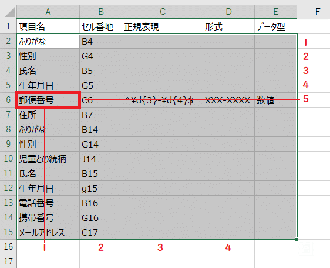Select the regex ^¥d{3}-¥d{4}$ cell
Image resolution: width=330 pixels, height=268 pixels.
point(162,100)
